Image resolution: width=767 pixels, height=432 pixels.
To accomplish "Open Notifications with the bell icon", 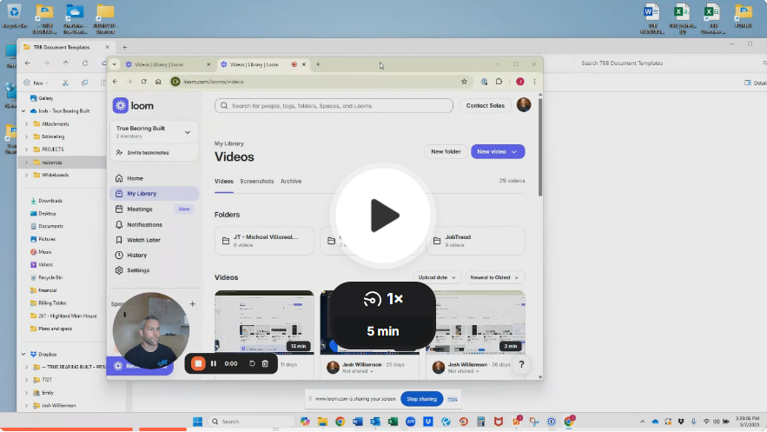I will [x=119, y=224].
